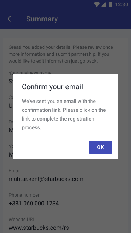The image size is (131, 233).
Task: Select the Summary title in header
Action: (x=42, y=19)
